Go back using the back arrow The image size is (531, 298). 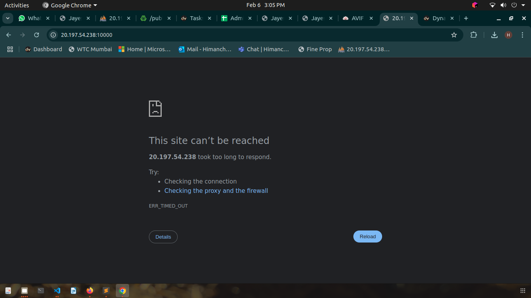(9, 35)
